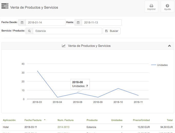The height and width of the screenshot is (133, 175).
Task: Click the Imprimir printer button
Action: pyautogui.click(x=151, y=7)
